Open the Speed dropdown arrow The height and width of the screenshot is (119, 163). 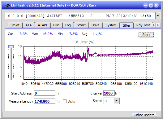117,101
